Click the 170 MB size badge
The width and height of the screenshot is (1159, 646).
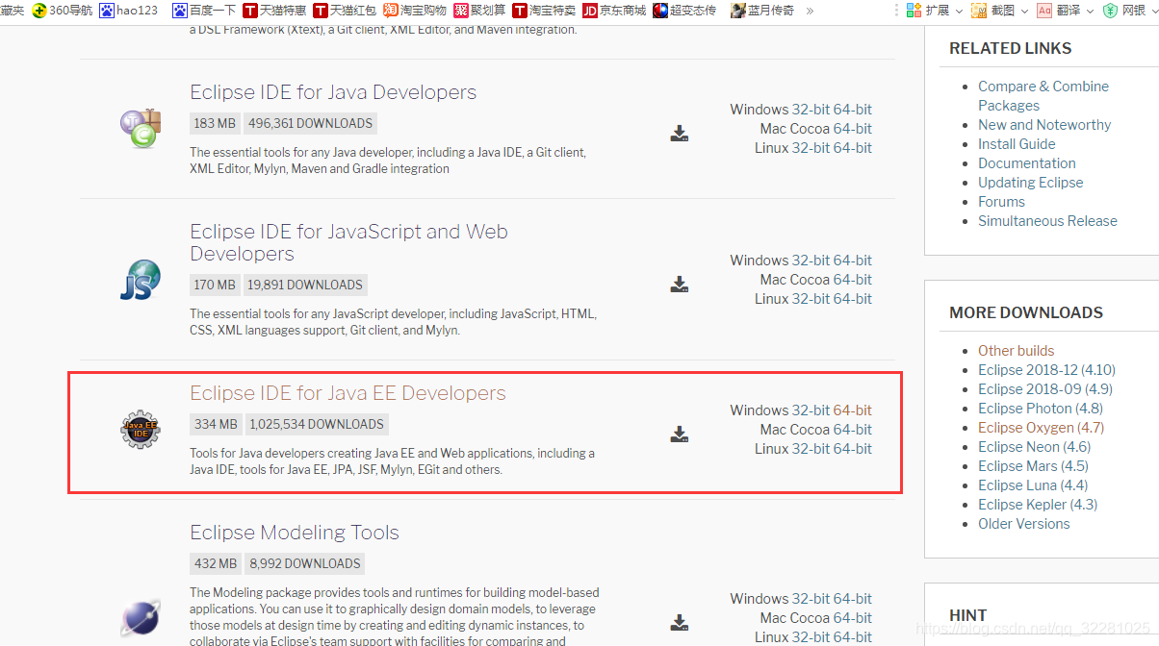pyautogui.click(x=215, y=285)
